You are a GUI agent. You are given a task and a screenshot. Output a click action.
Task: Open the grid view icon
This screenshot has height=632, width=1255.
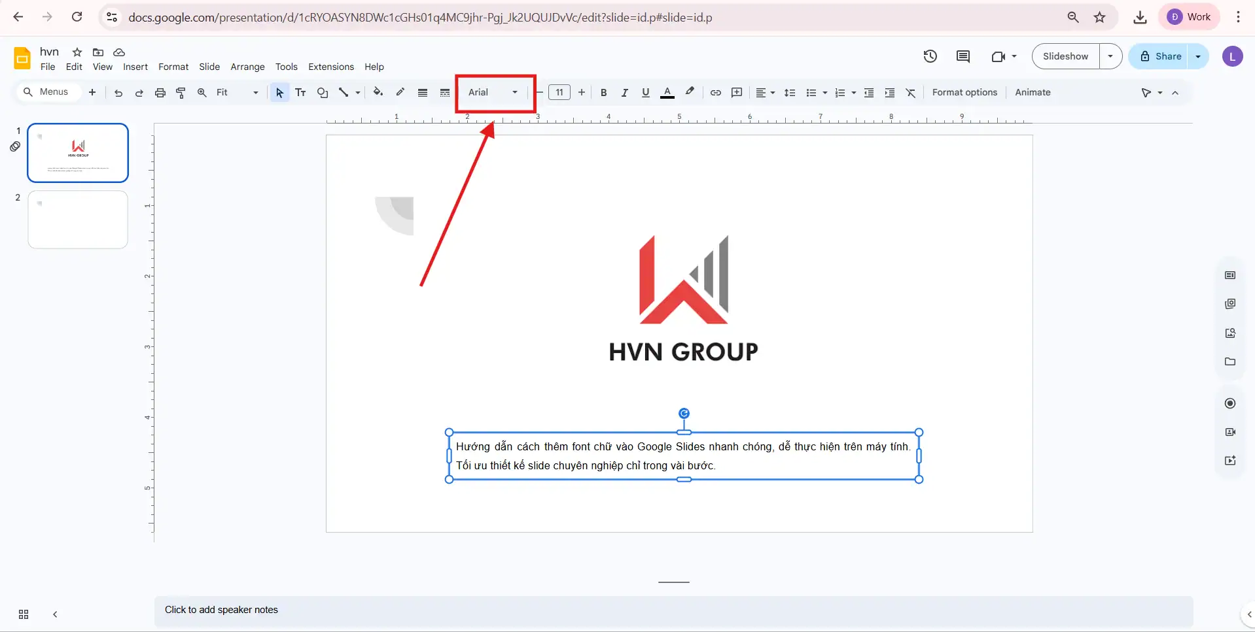[24, 614]
